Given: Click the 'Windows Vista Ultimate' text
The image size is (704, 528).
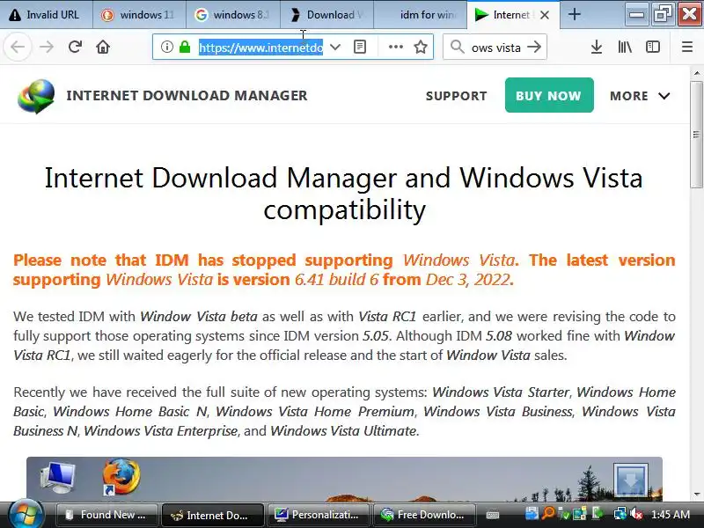Looking at the screenshot, I should tap(343, 430).
